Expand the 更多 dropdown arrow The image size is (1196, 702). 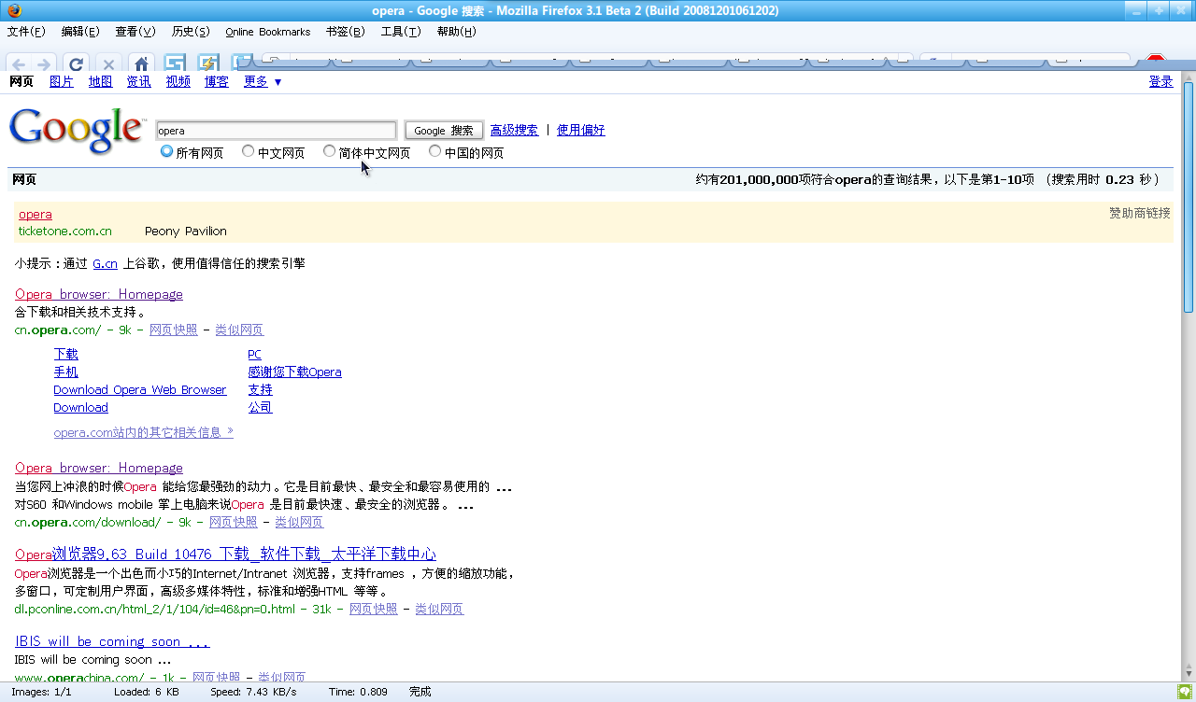(278, 82)
